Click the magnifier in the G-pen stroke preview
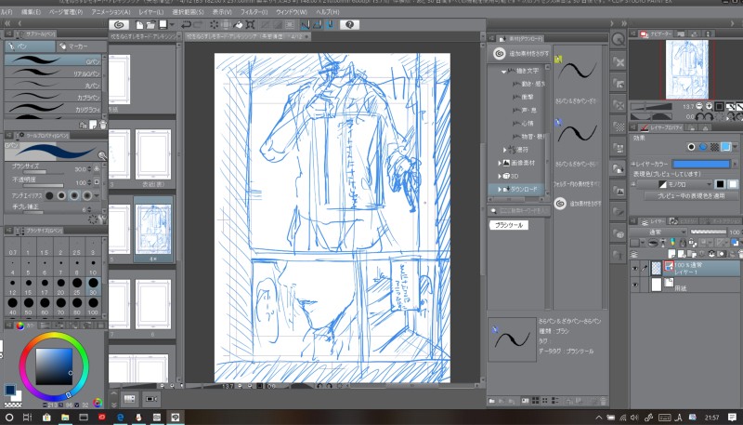This screenshot has height=425, width=743. [x=100, y=157]
